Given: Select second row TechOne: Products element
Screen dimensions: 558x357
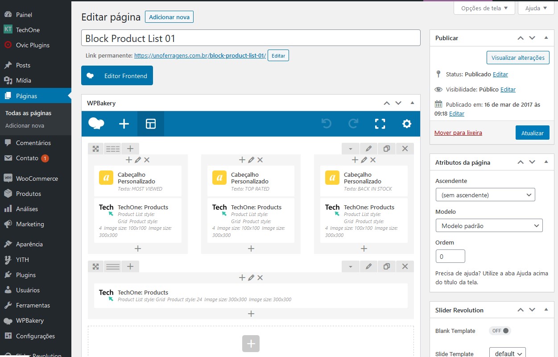Looking at the screenshot, I should [x=251, y=295].
